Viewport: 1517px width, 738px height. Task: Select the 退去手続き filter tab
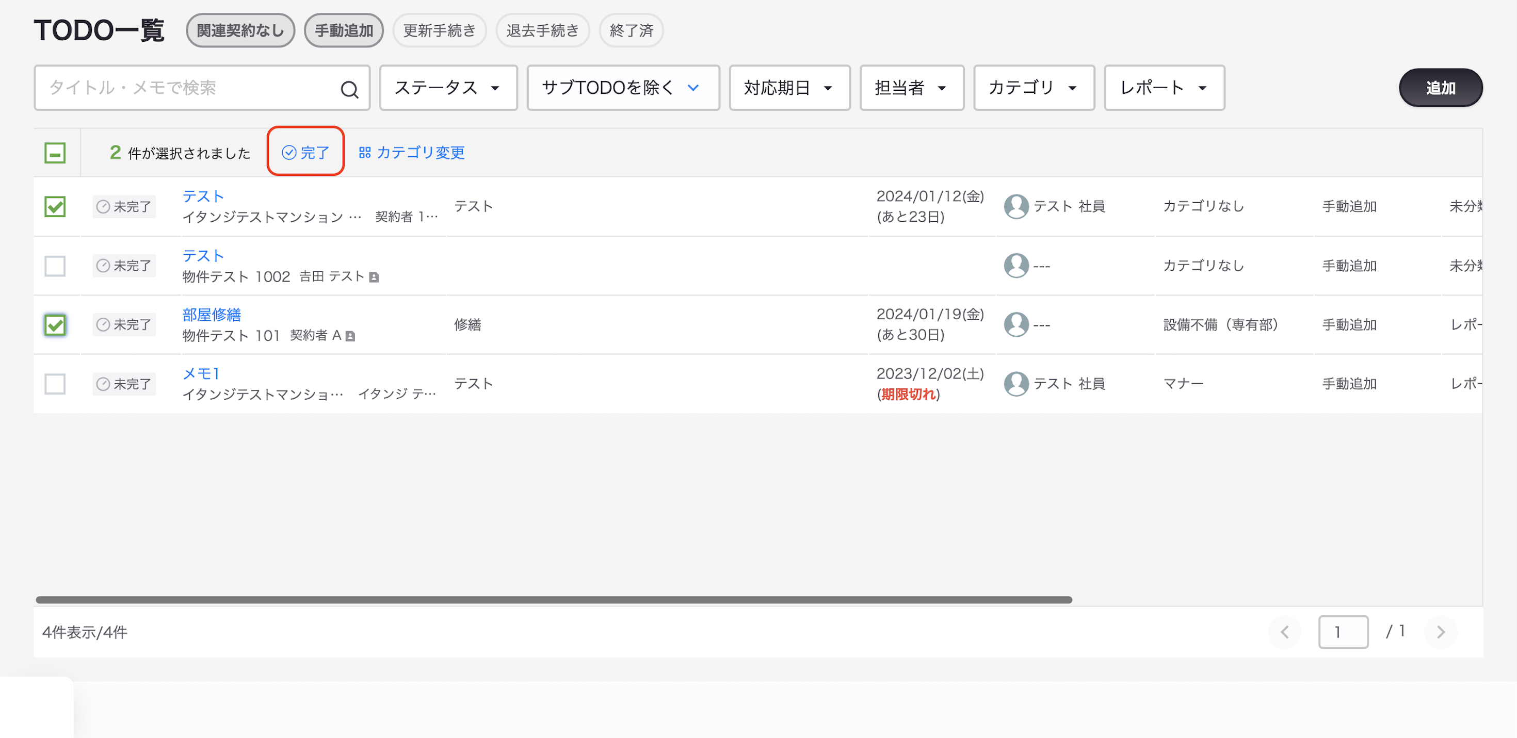point(542,30)
